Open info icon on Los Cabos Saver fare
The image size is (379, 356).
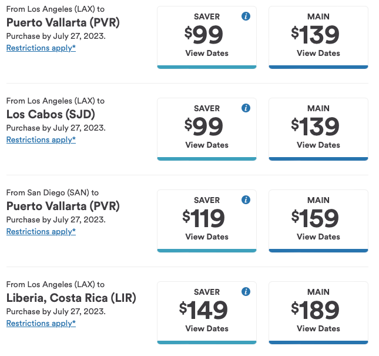click(x=246, y=108)
